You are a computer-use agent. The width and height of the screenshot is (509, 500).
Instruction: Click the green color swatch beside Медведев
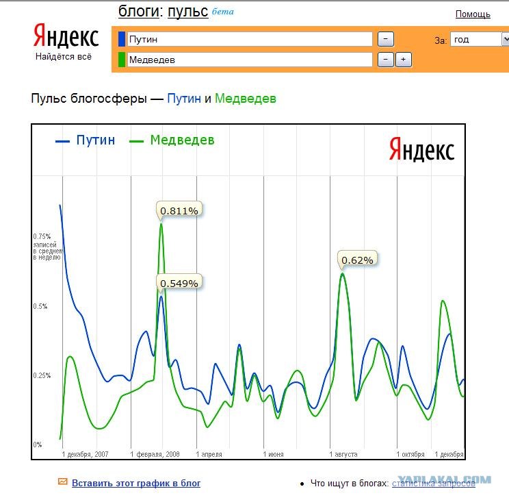[x=122, y=60]
